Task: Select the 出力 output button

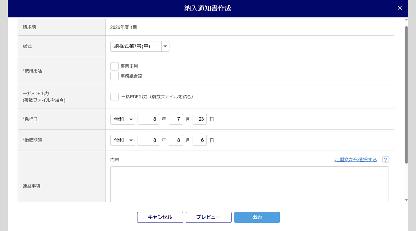Action: pyautogui.click(x=257, y=217)
